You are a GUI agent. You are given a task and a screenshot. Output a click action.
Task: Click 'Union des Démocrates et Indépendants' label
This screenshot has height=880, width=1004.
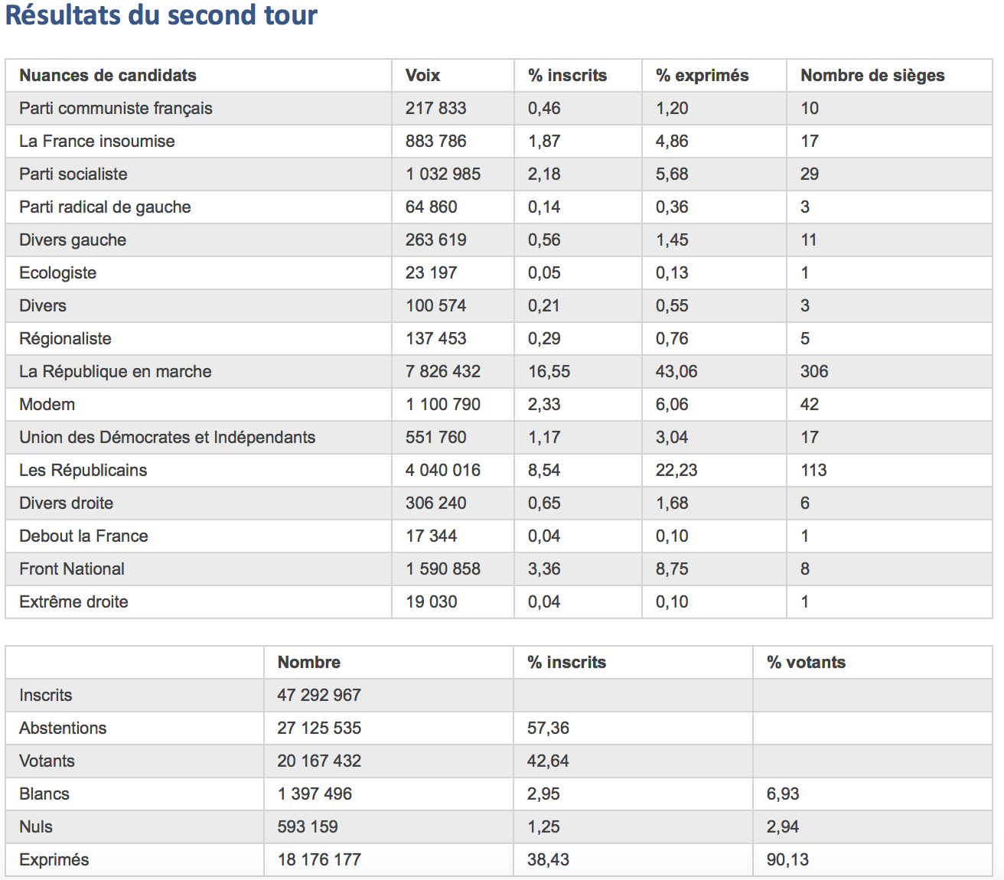coord(167,438)
